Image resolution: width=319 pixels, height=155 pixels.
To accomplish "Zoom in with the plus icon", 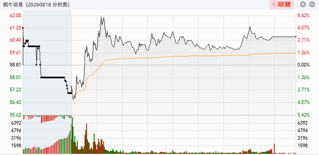I will point(303,4).
